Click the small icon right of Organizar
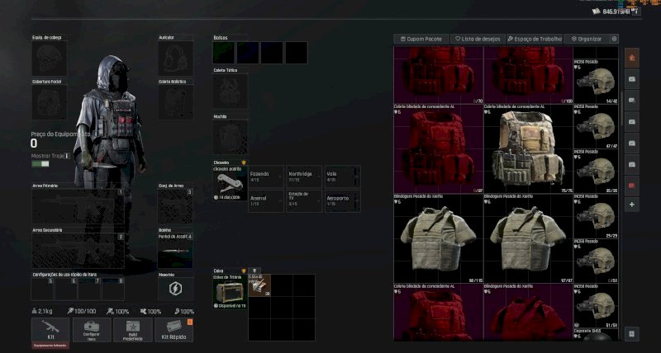 click(x=614, y=39)
